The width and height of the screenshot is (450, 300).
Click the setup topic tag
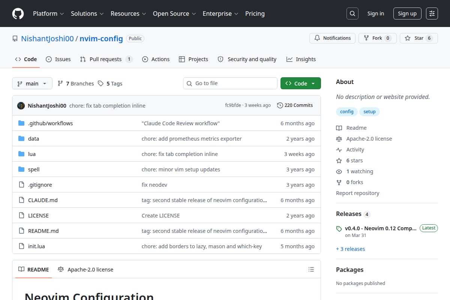pos(369,112)
